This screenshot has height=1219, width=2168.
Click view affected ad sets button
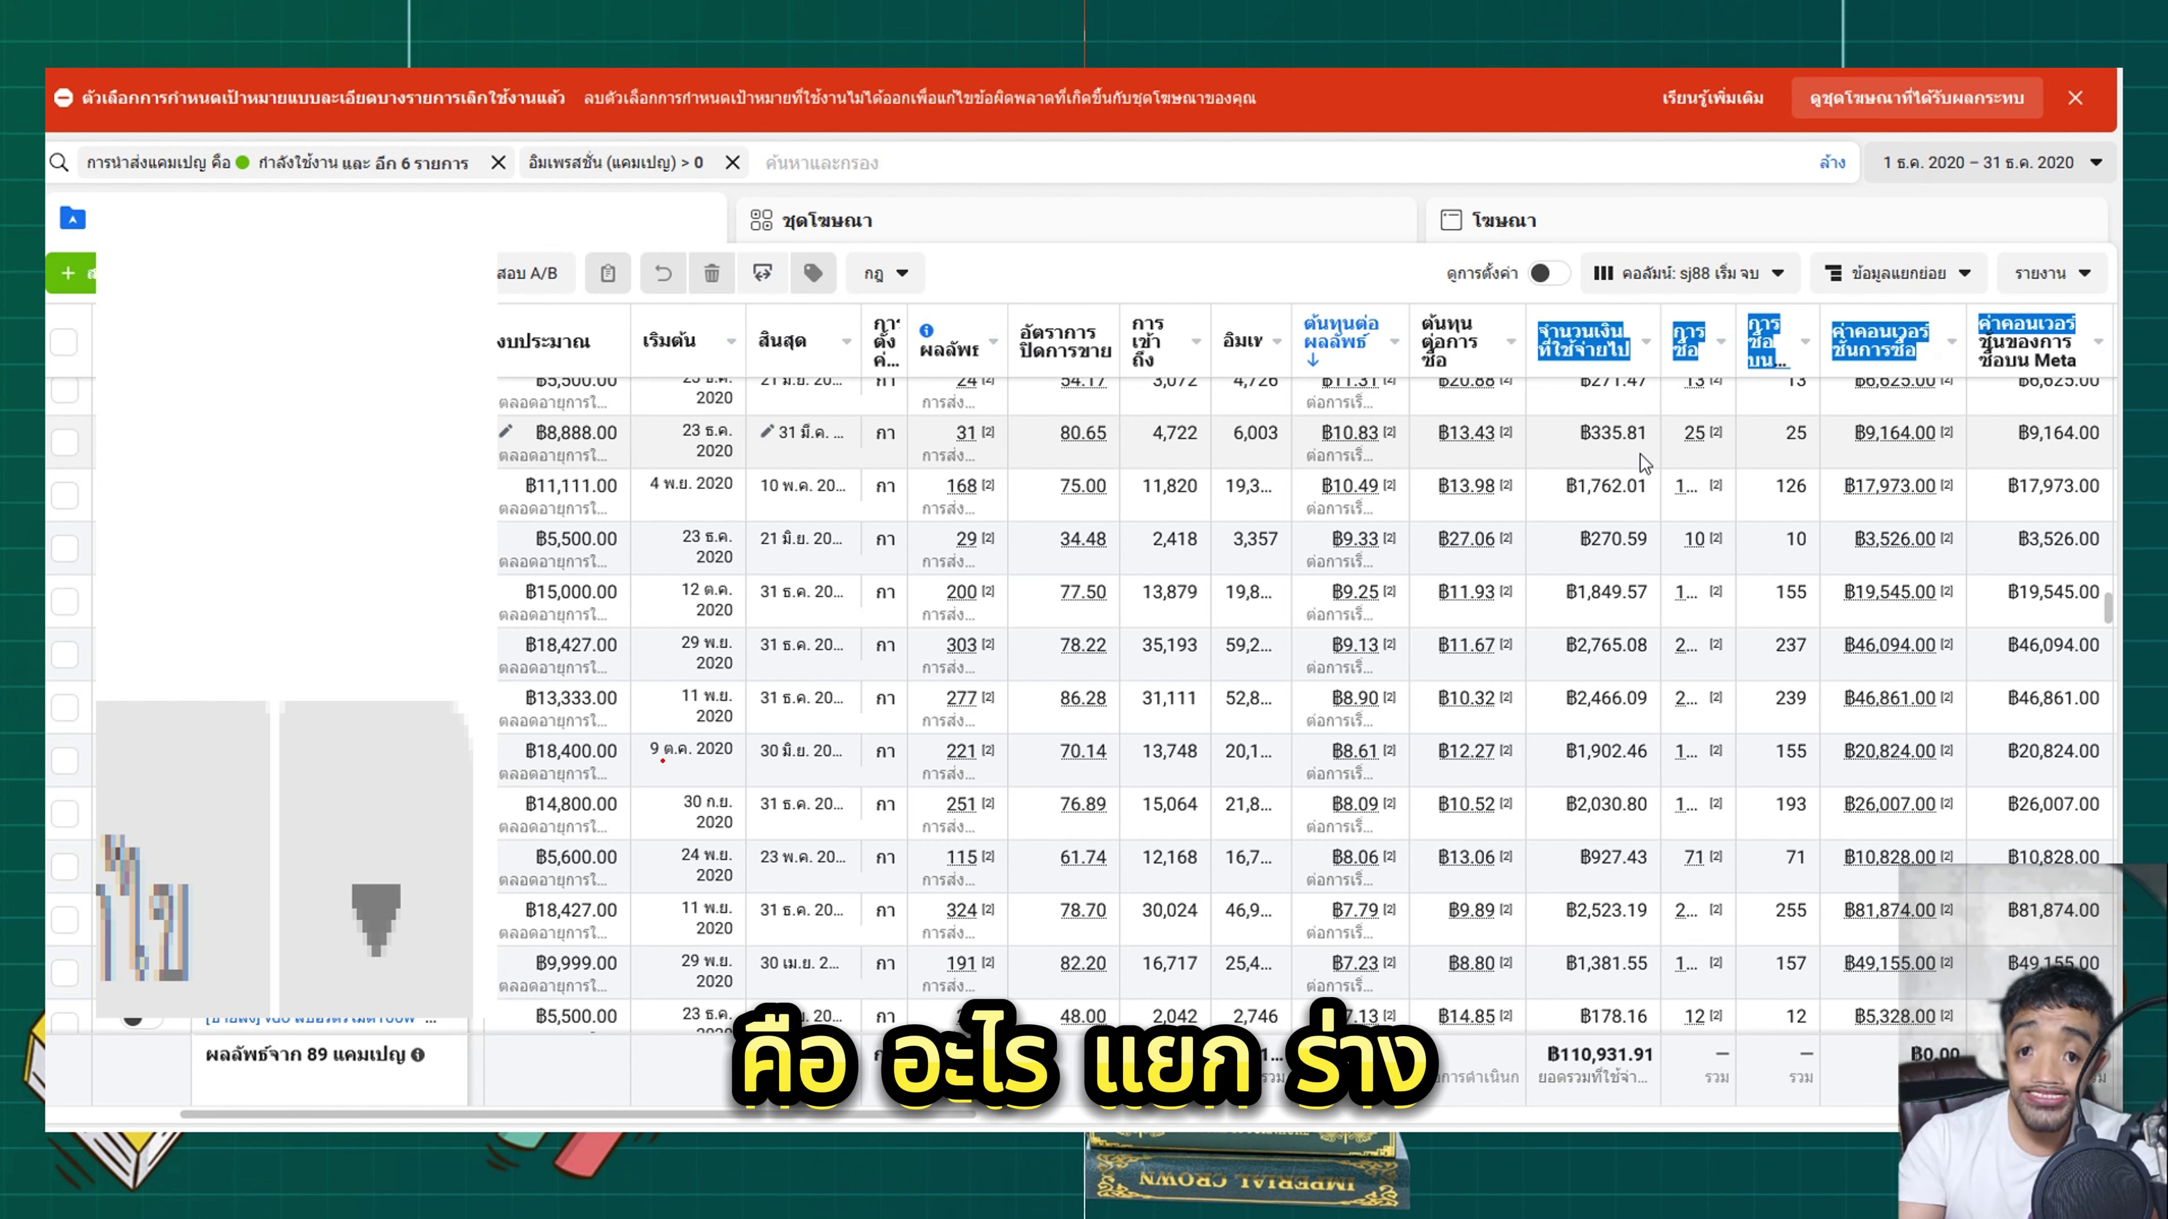1916,98
